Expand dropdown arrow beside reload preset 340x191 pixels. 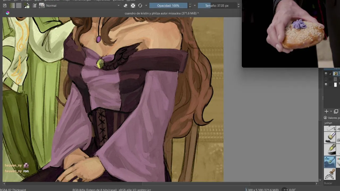click(146, 5)
